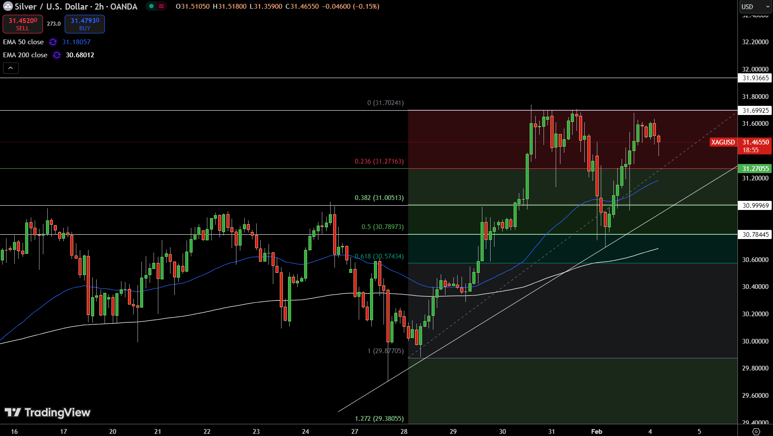Click the open price O31.51050 value
The height and width of the screenshot is (436, 773).
[x=193, y=7]
